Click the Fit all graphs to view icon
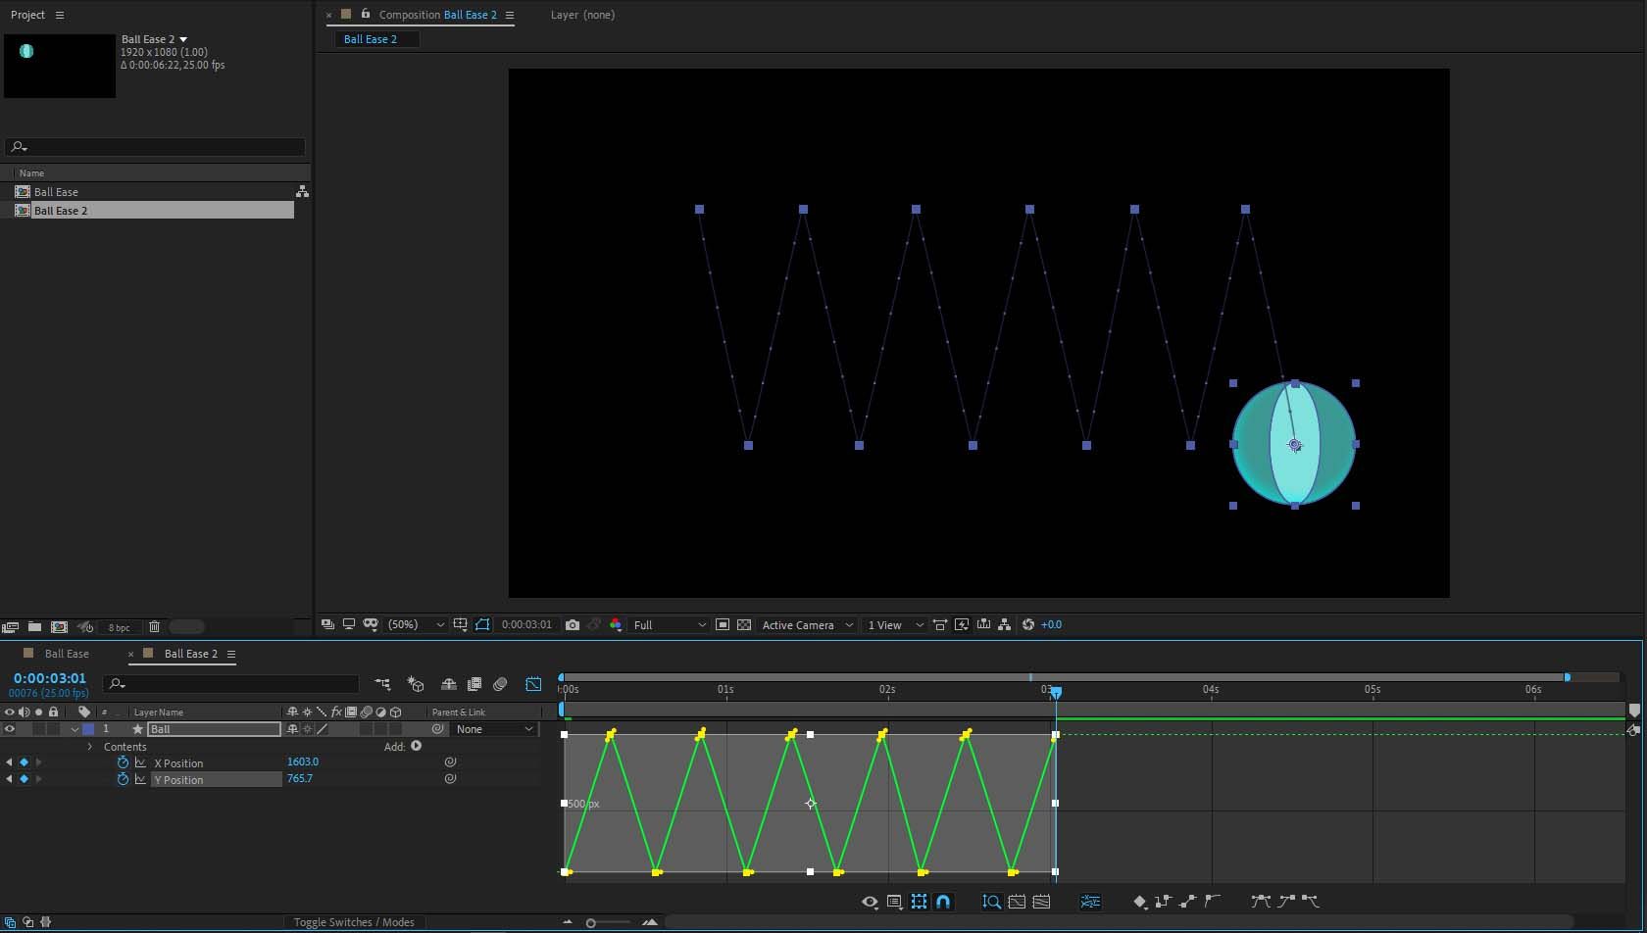The width and height of the screenshot is (1647, 933). coord(1041,902)
